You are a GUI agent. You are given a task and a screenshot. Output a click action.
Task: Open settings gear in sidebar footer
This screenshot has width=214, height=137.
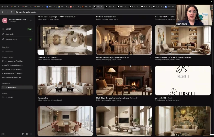click(x=27, y=134)
